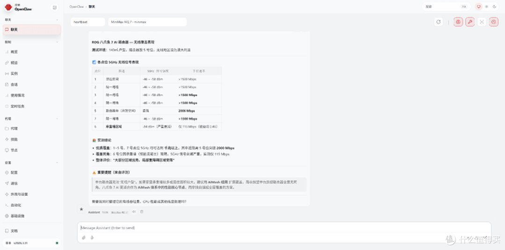Click the 自动化 automation terminal icon
This screenshot has width=505, height=250.
click(x=7, y=205)
